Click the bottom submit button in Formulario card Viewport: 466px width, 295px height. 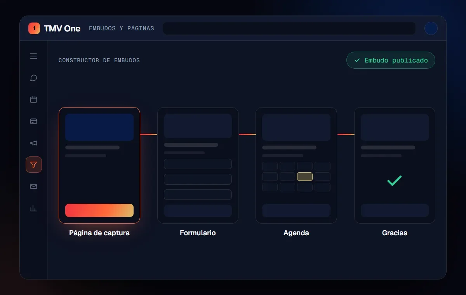coord(198,211)
